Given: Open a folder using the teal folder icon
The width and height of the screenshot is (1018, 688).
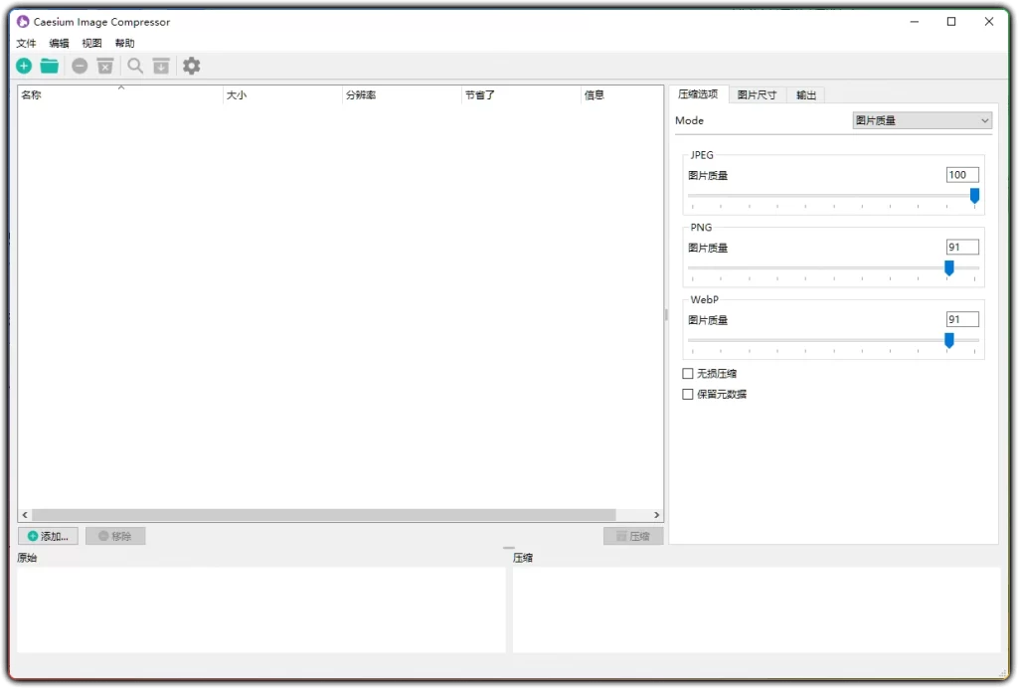Looking at the screenshot, I should tap(49, 65).
